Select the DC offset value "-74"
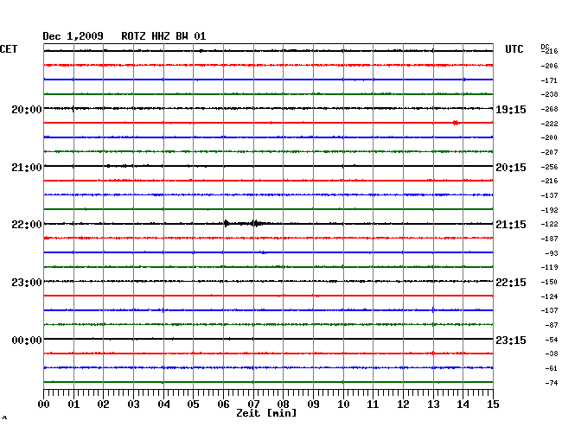This screenshot has width=562, height=427. point(552,383)
